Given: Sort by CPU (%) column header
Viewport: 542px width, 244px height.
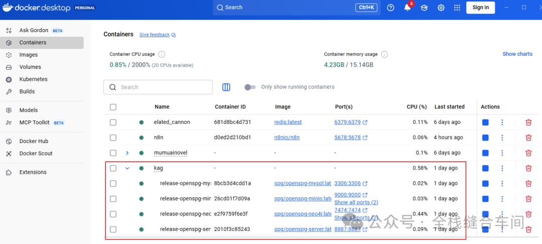Looking at the screenshot, I should pyautogui.click(x=417, y=107).
